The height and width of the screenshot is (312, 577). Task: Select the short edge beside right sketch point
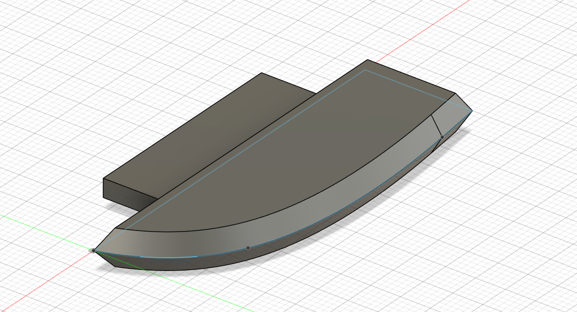point(437,126)
